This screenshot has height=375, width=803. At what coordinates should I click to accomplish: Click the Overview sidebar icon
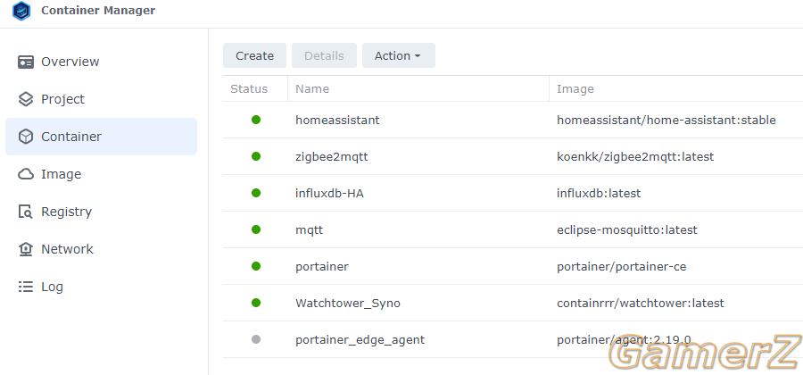coord(26,62)
